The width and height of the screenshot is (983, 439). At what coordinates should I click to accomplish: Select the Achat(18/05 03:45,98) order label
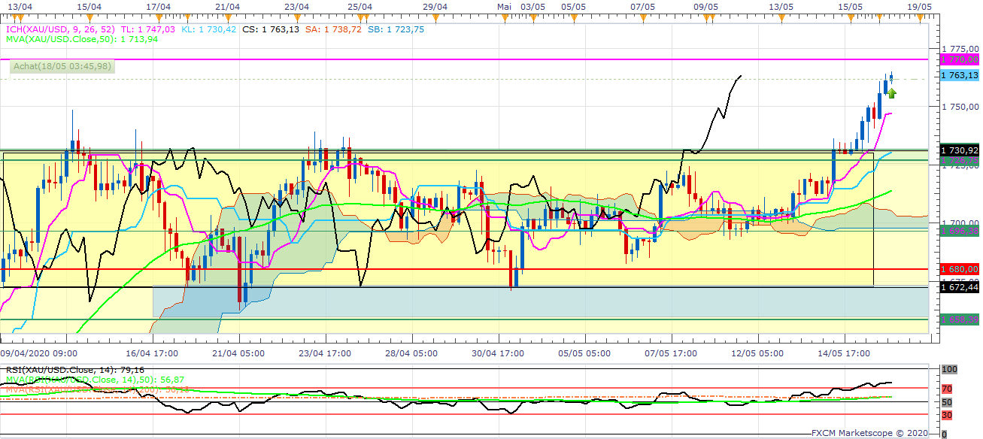click(x=62, y=66)
